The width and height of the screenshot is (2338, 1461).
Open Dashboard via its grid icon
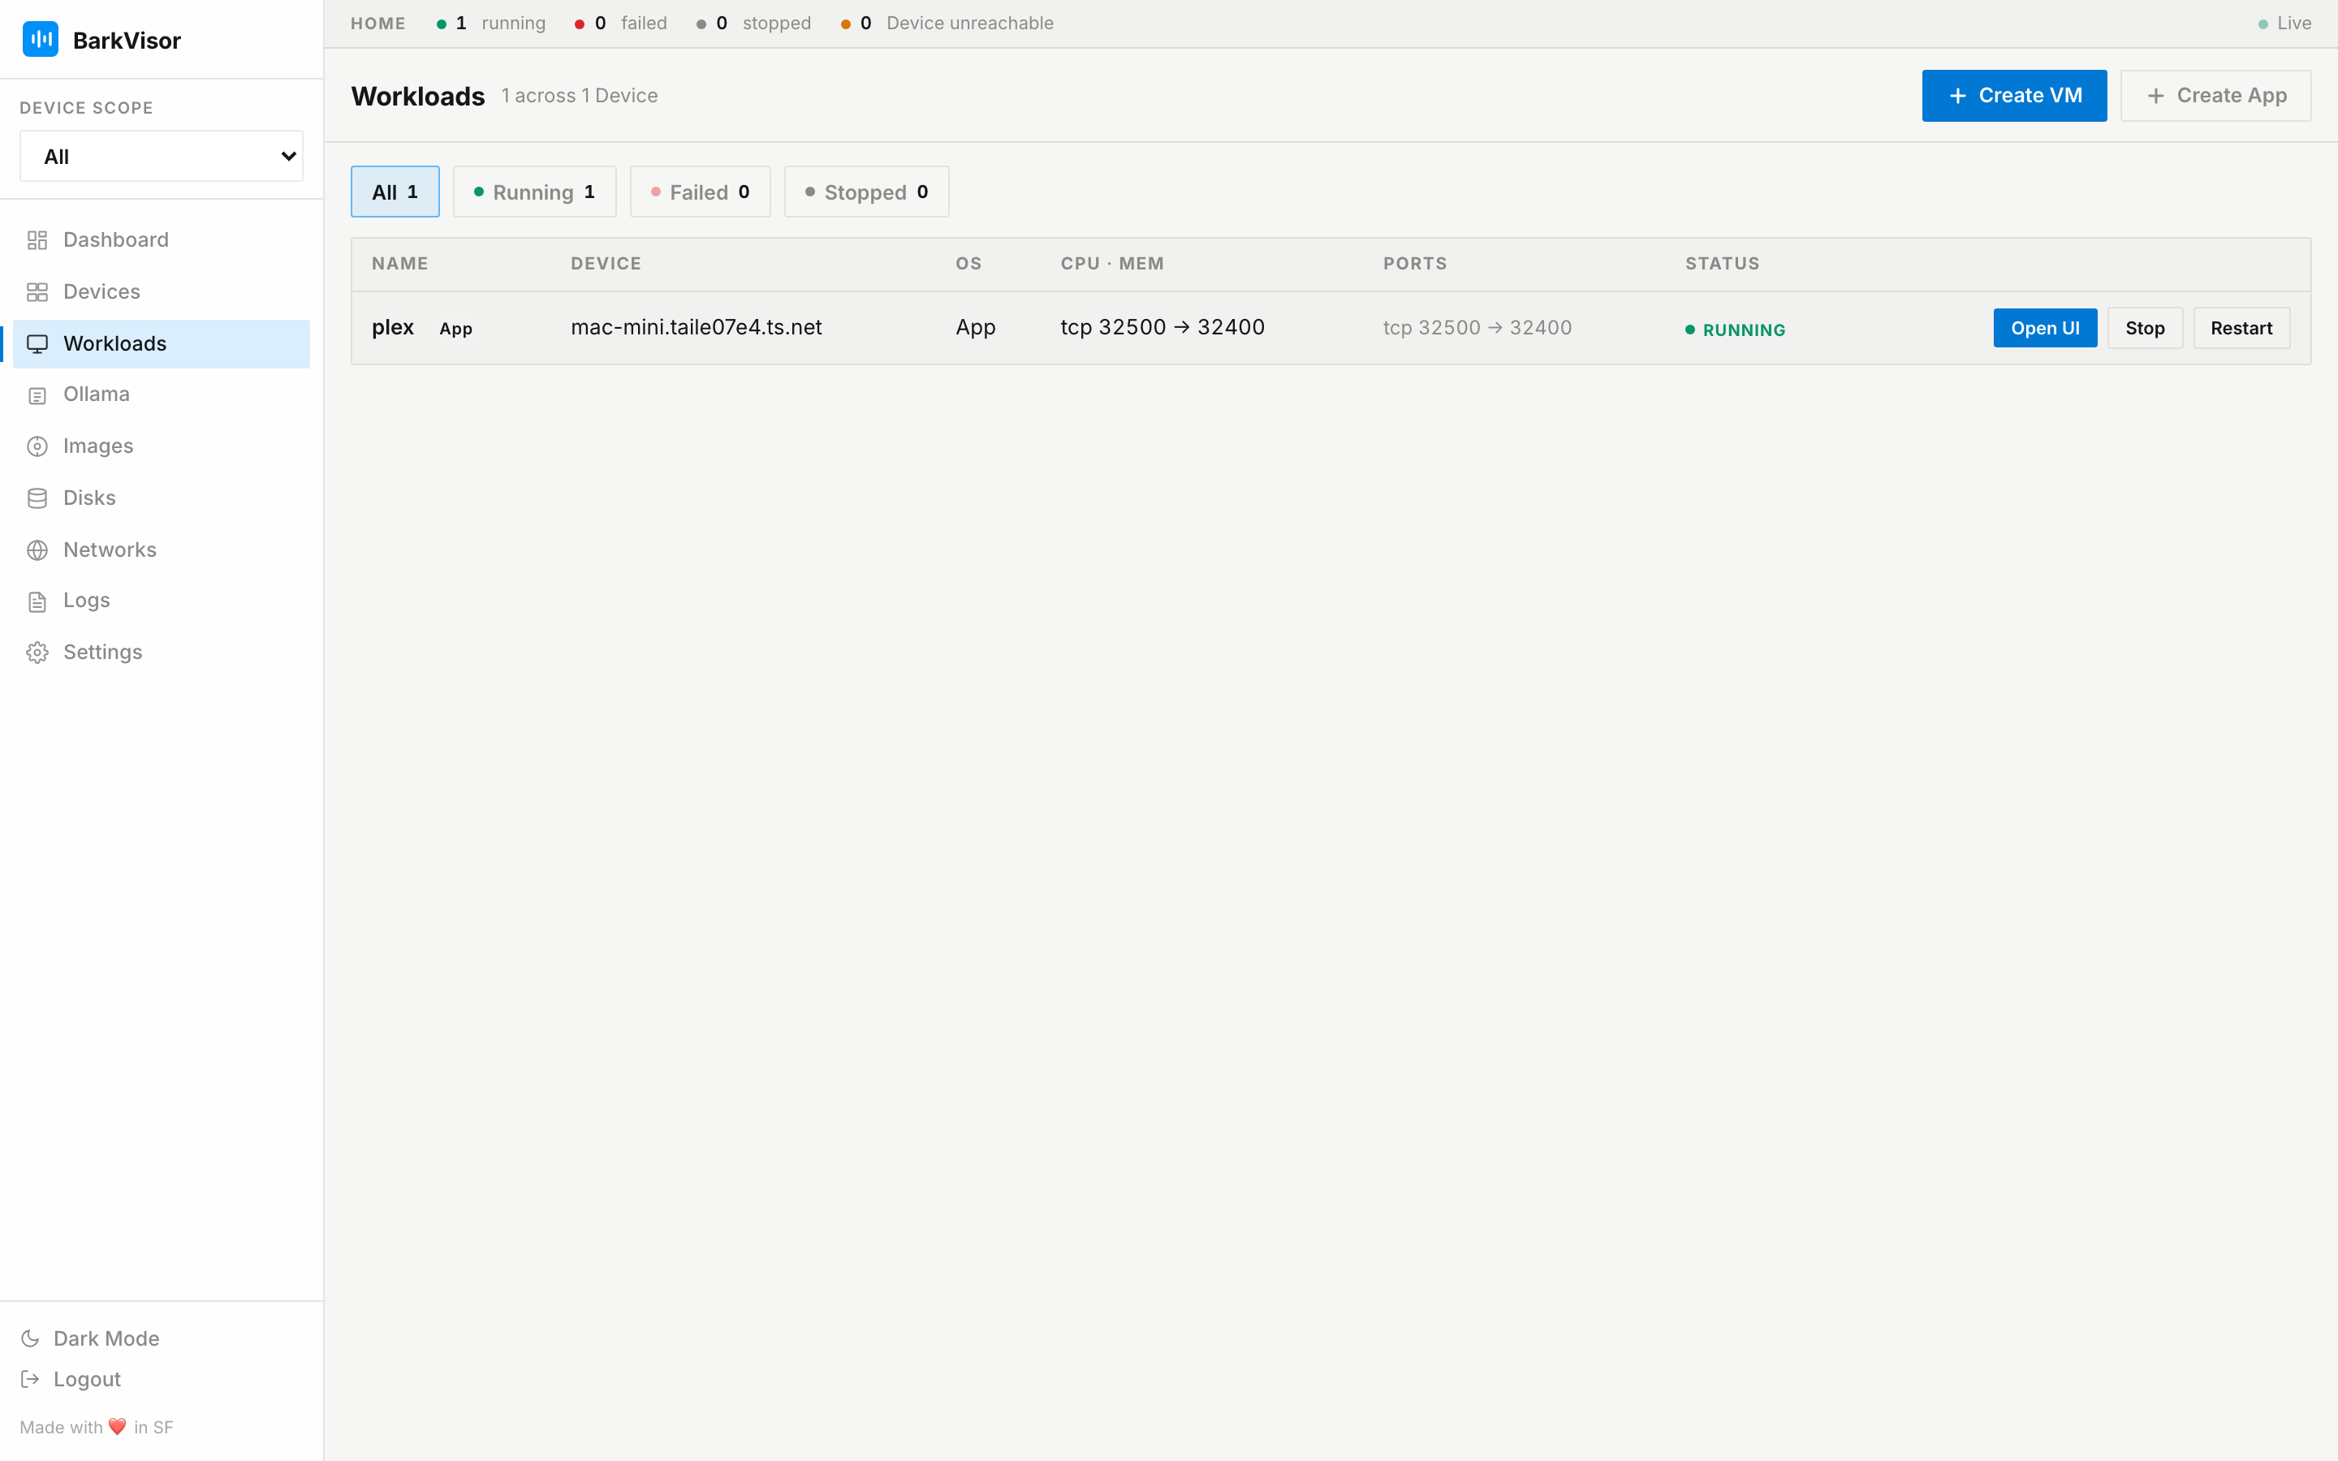37,240
